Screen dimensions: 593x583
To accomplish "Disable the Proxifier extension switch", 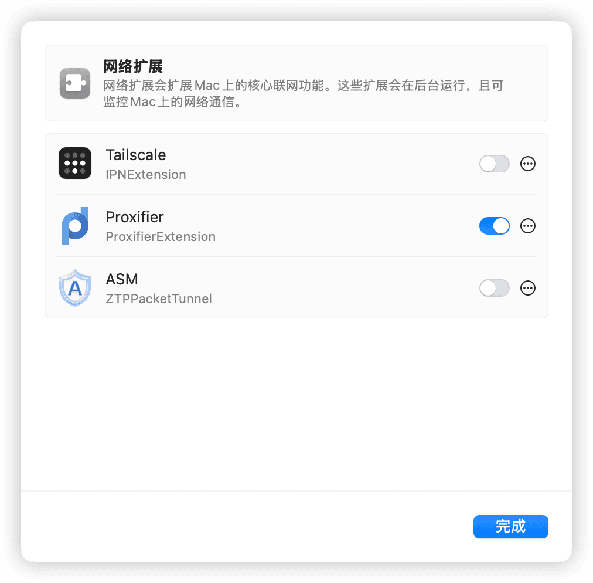I will pyautogui.click(x=495, y=226).
